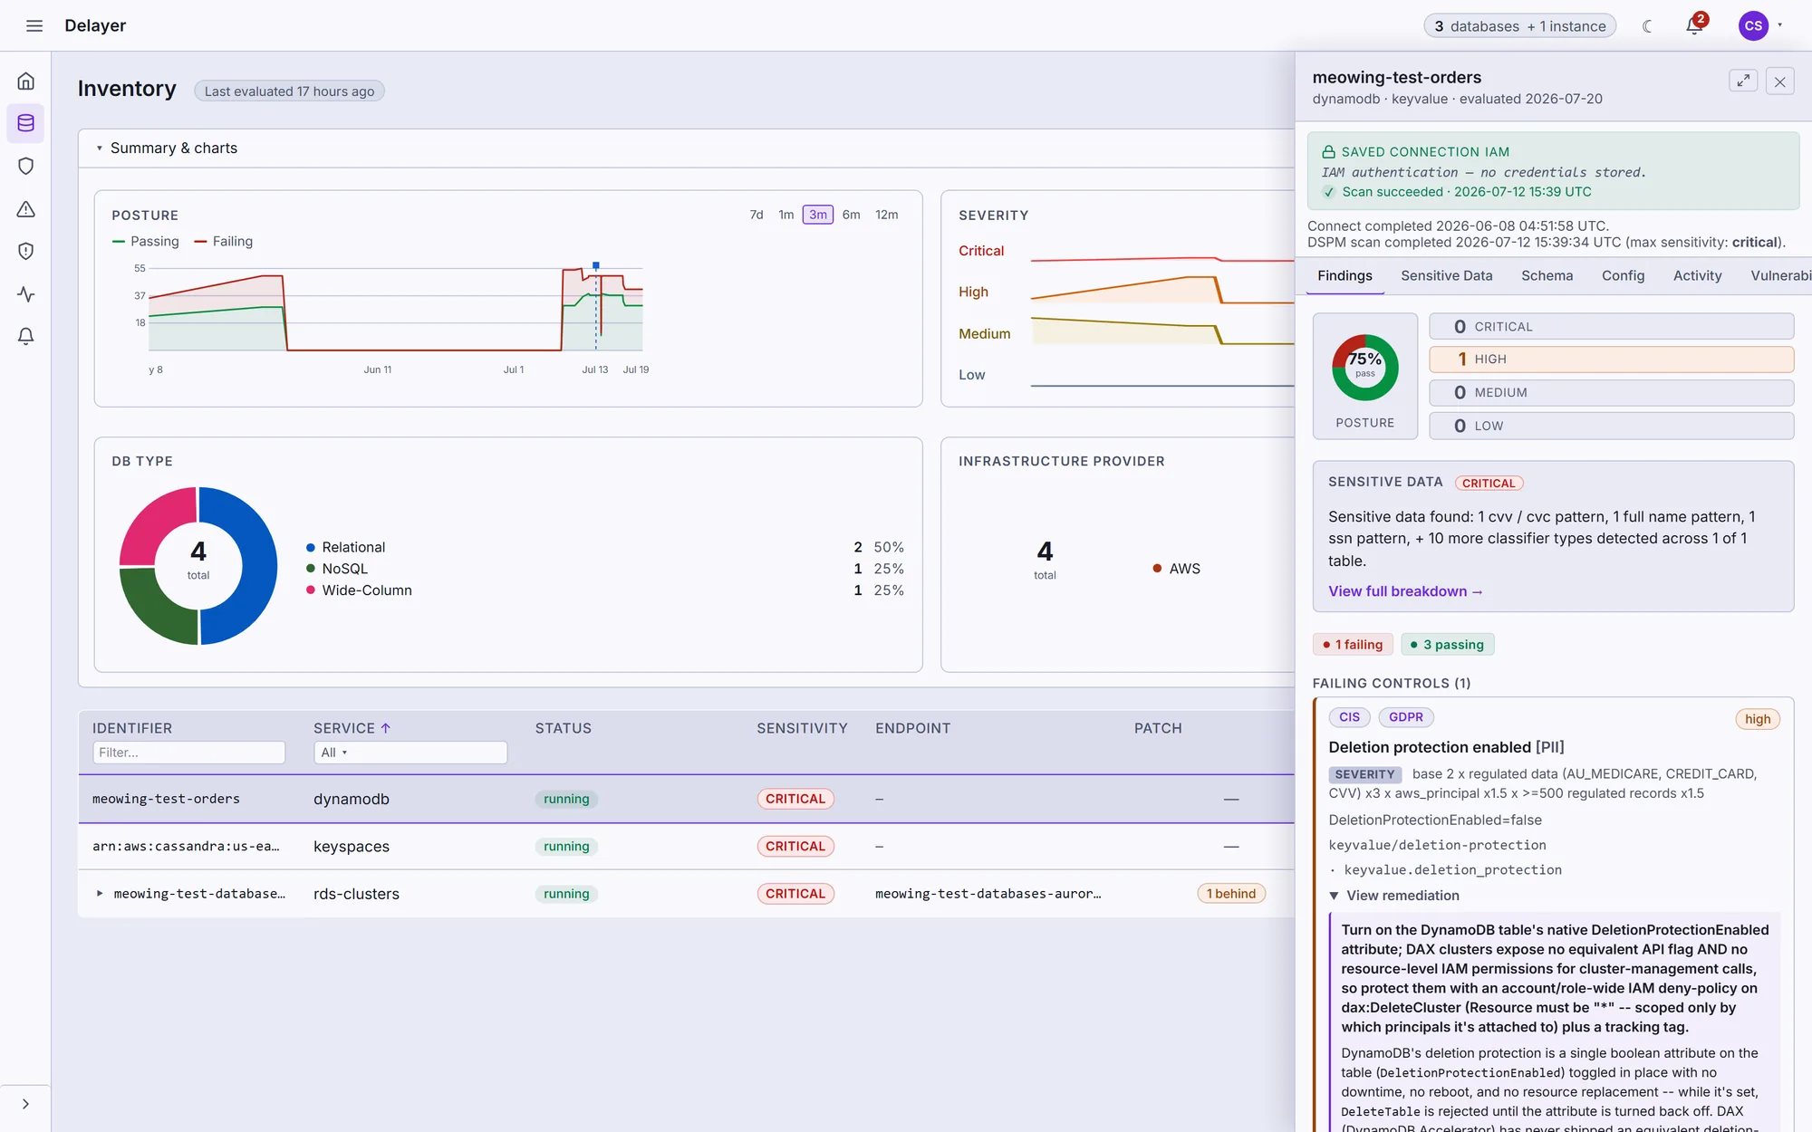Click the GDPR framework tag
1812x1132 pixels.
click(x=1405, y=717)
